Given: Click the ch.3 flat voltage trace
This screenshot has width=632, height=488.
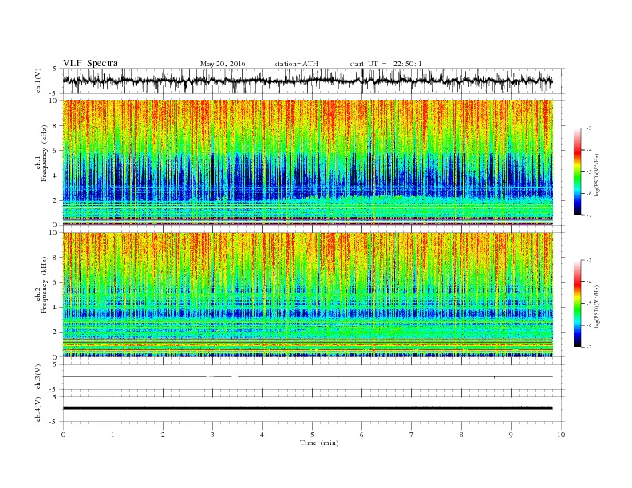Looking at the screenshot, I should click(x=307, y=377).
